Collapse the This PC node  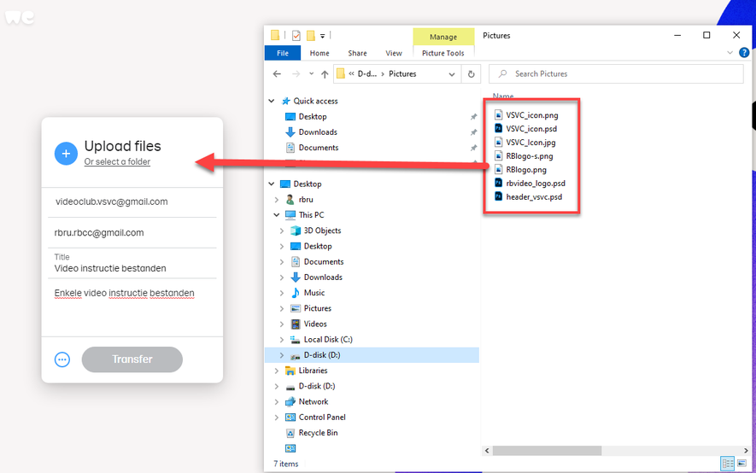point(277,215)
